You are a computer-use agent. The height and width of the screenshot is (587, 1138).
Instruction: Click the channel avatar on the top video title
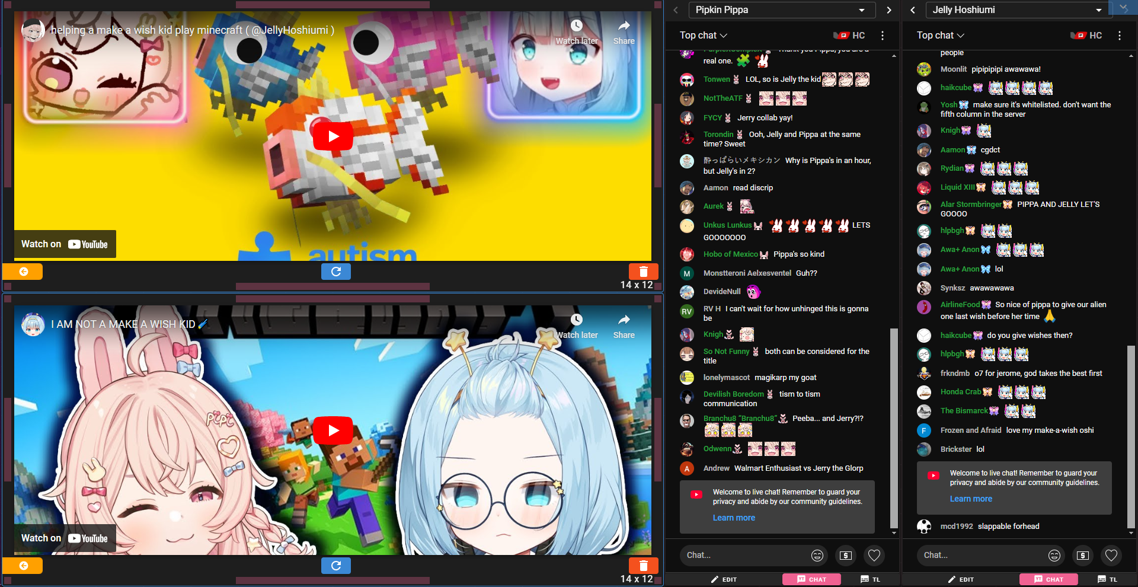[33, 30]
